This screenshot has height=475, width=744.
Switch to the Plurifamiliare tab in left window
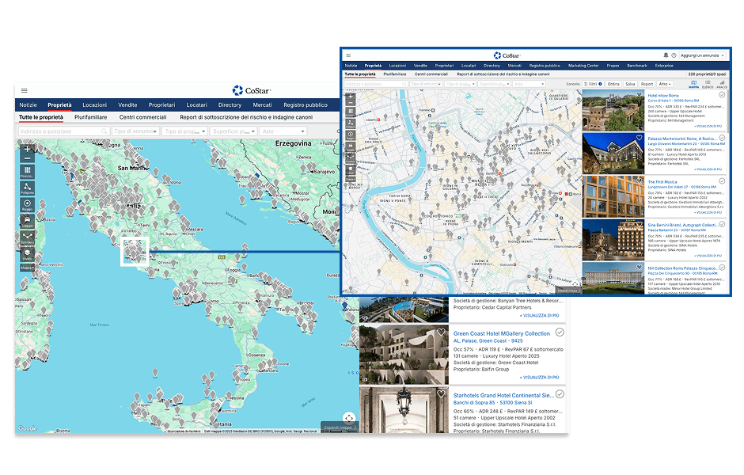(x=90, y=117)
